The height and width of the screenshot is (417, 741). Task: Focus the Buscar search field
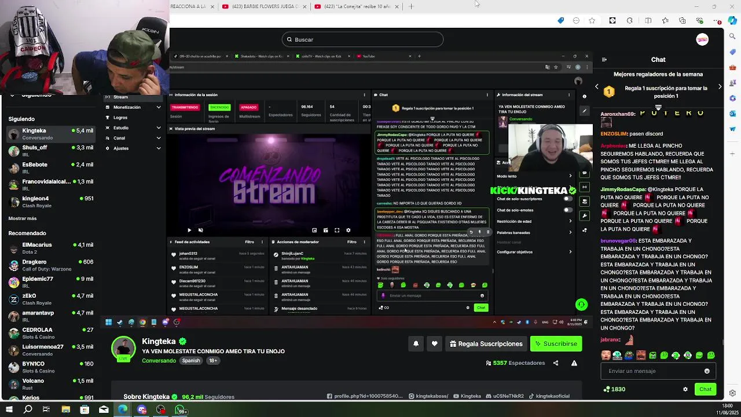(x=362, y=39)
